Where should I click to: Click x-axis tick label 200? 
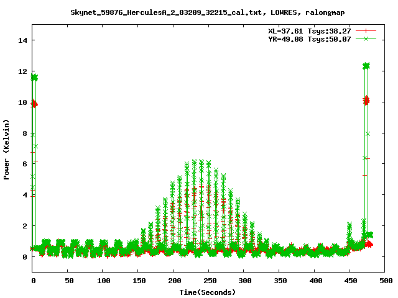coord(174,281)
